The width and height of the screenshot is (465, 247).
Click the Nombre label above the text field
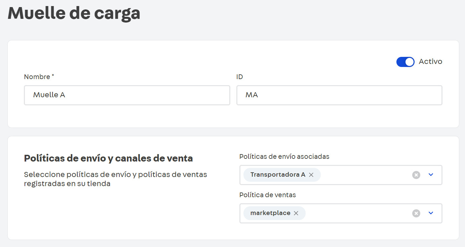[37, 77]
